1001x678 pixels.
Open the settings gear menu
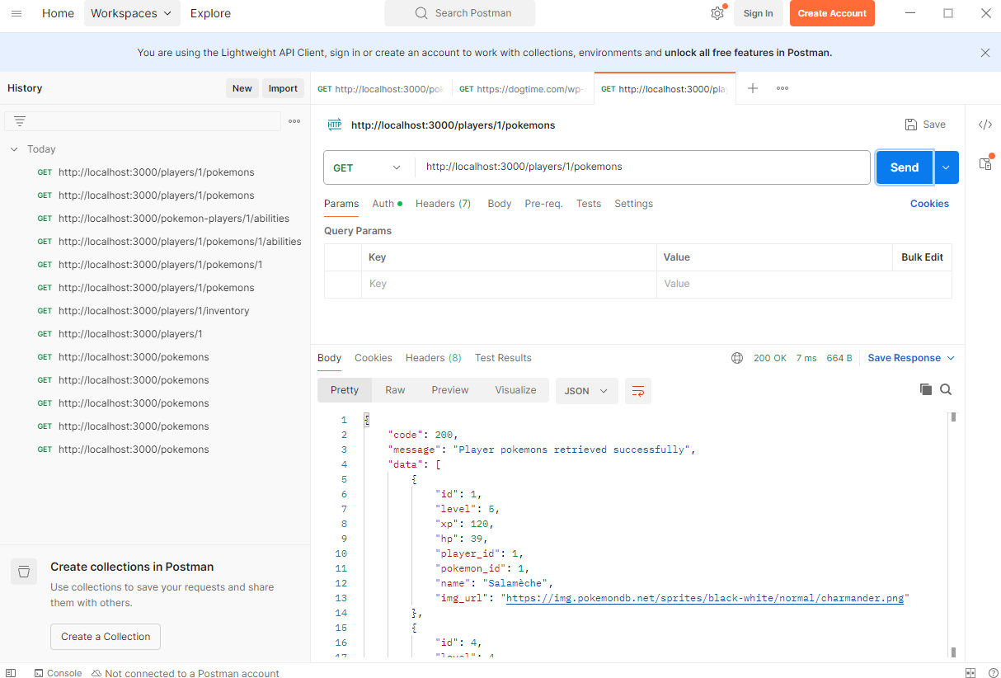tap(717, 13)
